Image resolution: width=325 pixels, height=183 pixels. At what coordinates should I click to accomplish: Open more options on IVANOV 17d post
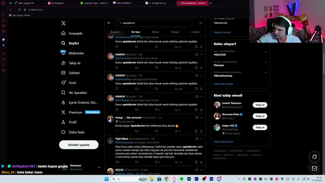point(201,75)
